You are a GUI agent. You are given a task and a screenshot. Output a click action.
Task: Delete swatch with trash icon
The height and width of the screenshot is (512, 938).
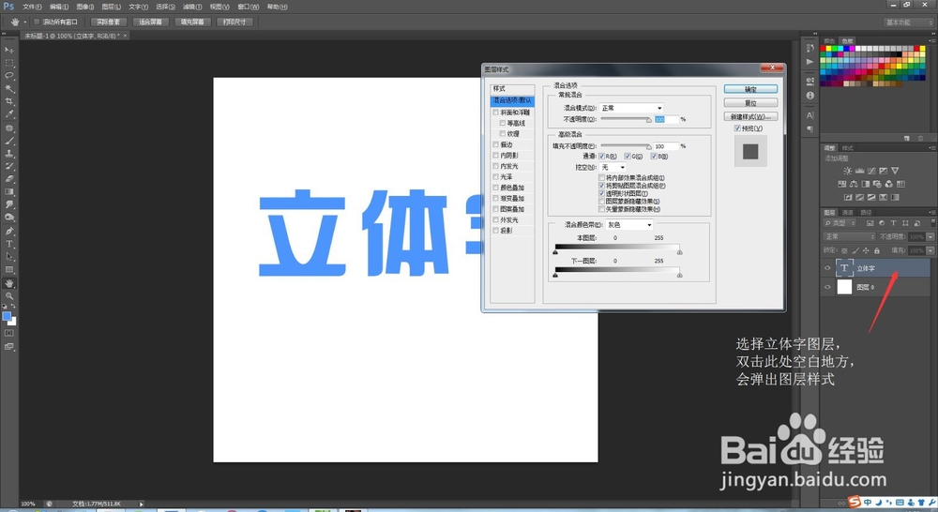tap(921, 138)
